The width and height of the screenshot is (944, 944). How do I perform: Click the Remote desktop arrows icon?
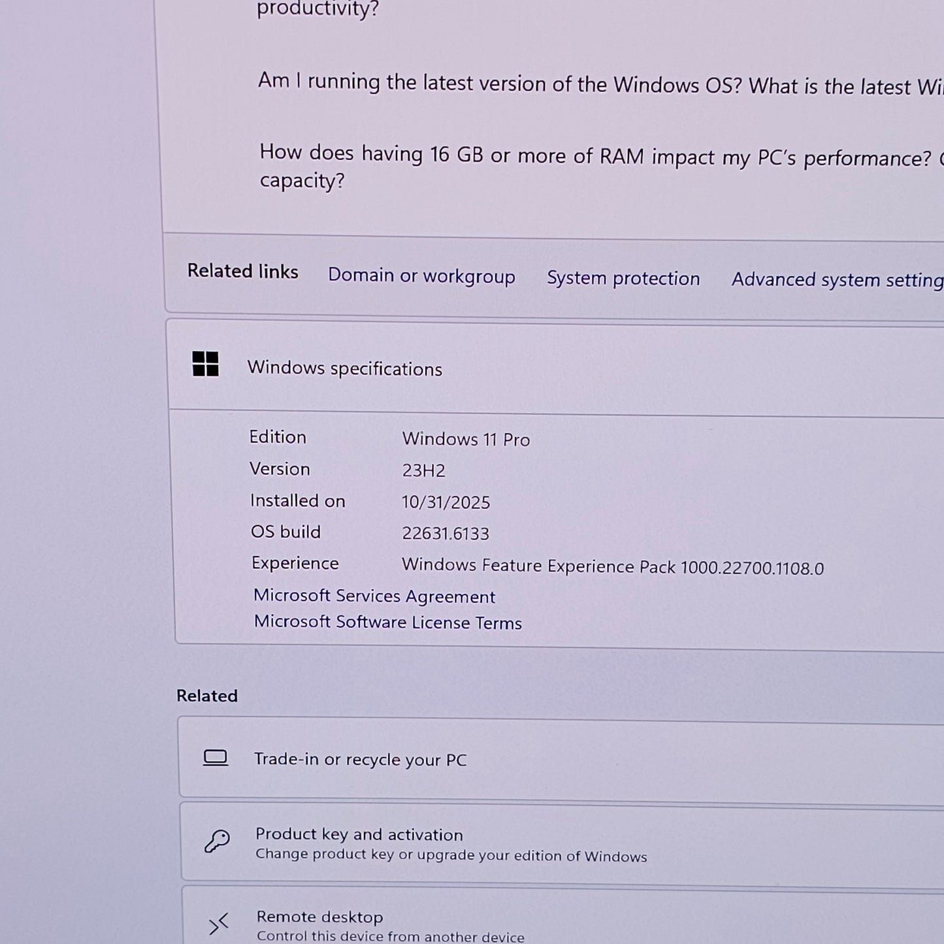click(x=218, y=924)
